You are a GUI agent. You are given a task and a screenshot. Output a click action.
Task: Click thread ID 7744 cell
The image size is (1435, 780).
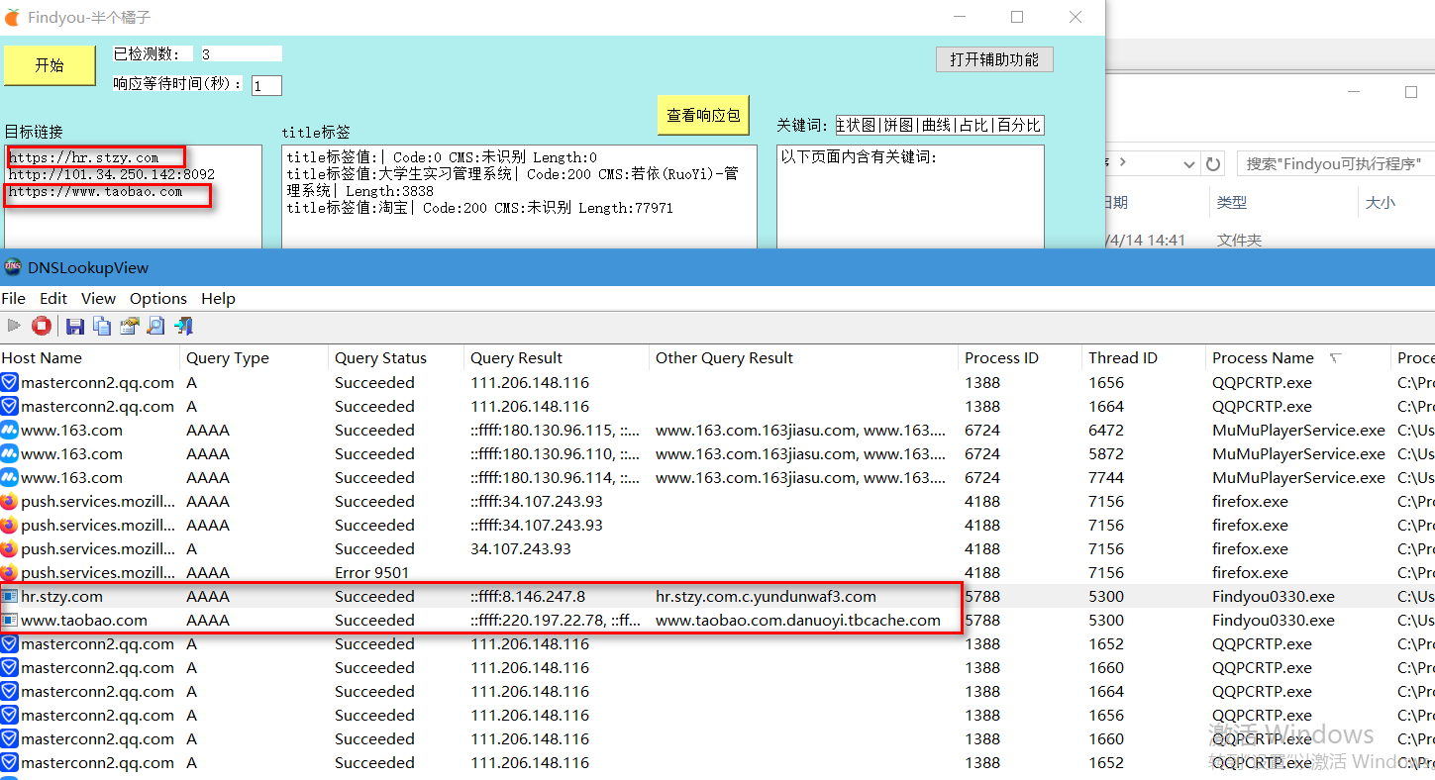click(1106, 477)
